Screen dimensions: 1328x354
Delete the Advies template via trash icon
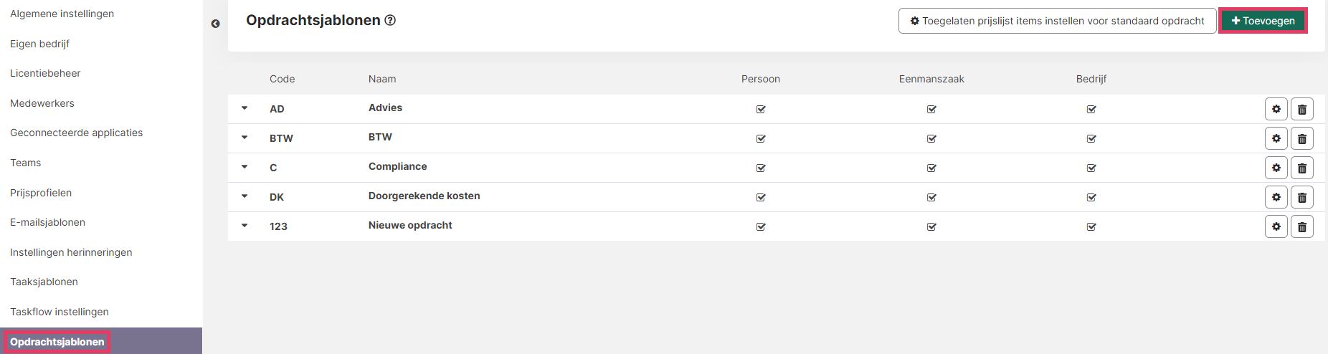coord(1302,109)
